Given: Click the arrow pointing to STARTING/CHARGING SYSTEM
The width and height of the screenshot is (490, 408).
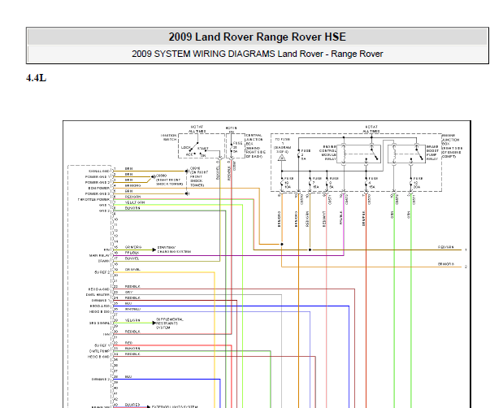Looking at the screenshot, I should pos(154,250).
